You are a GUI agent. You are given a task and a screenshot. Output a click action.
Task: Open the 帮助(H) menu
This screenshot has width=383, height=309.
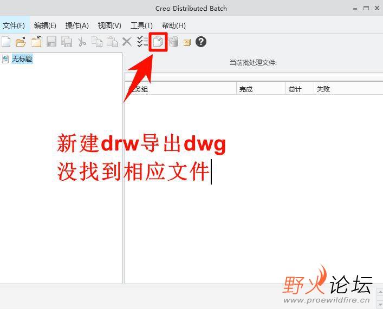(x=174, y=25)
